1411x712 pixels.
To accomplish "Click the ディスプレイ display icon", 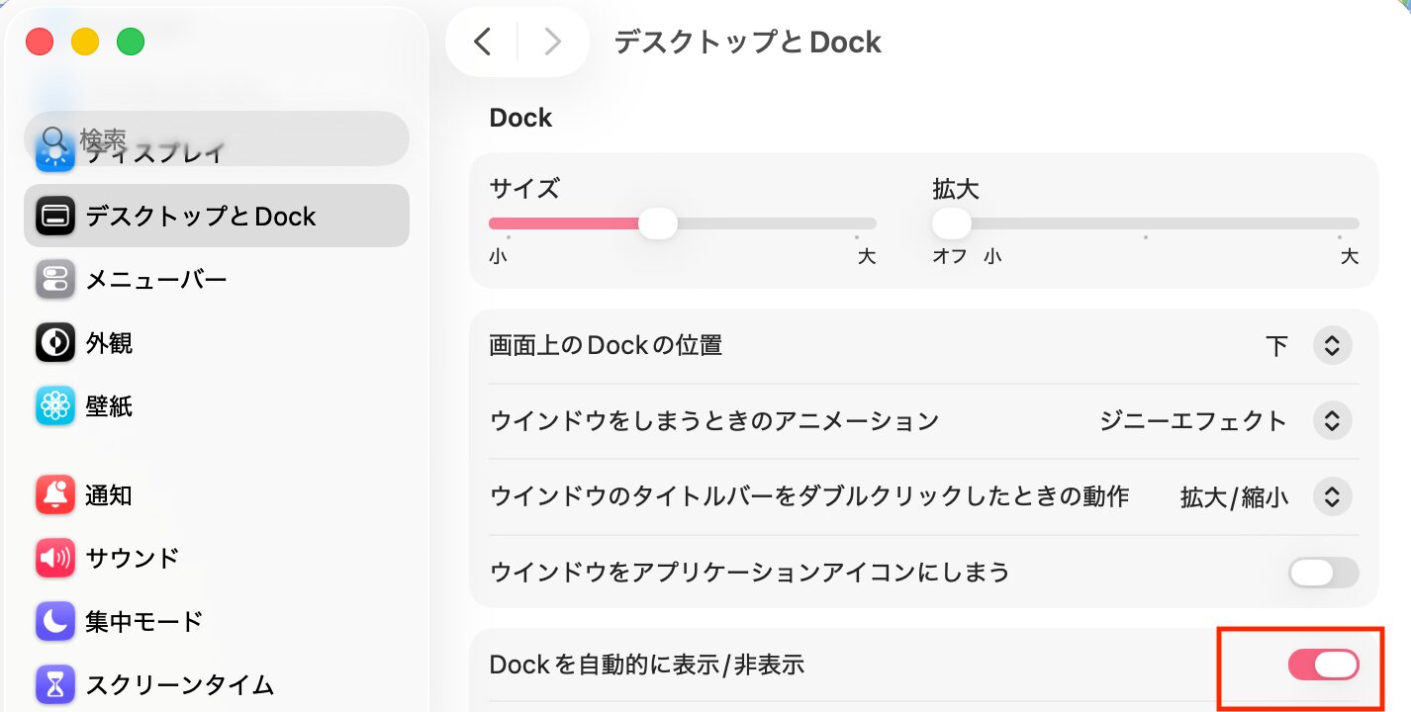I will [53, 155].
